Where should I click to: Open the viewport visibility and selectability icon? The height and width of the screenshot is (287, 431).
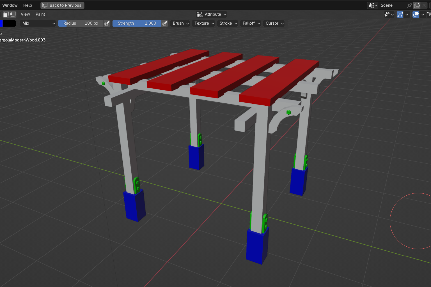[389, 14]
